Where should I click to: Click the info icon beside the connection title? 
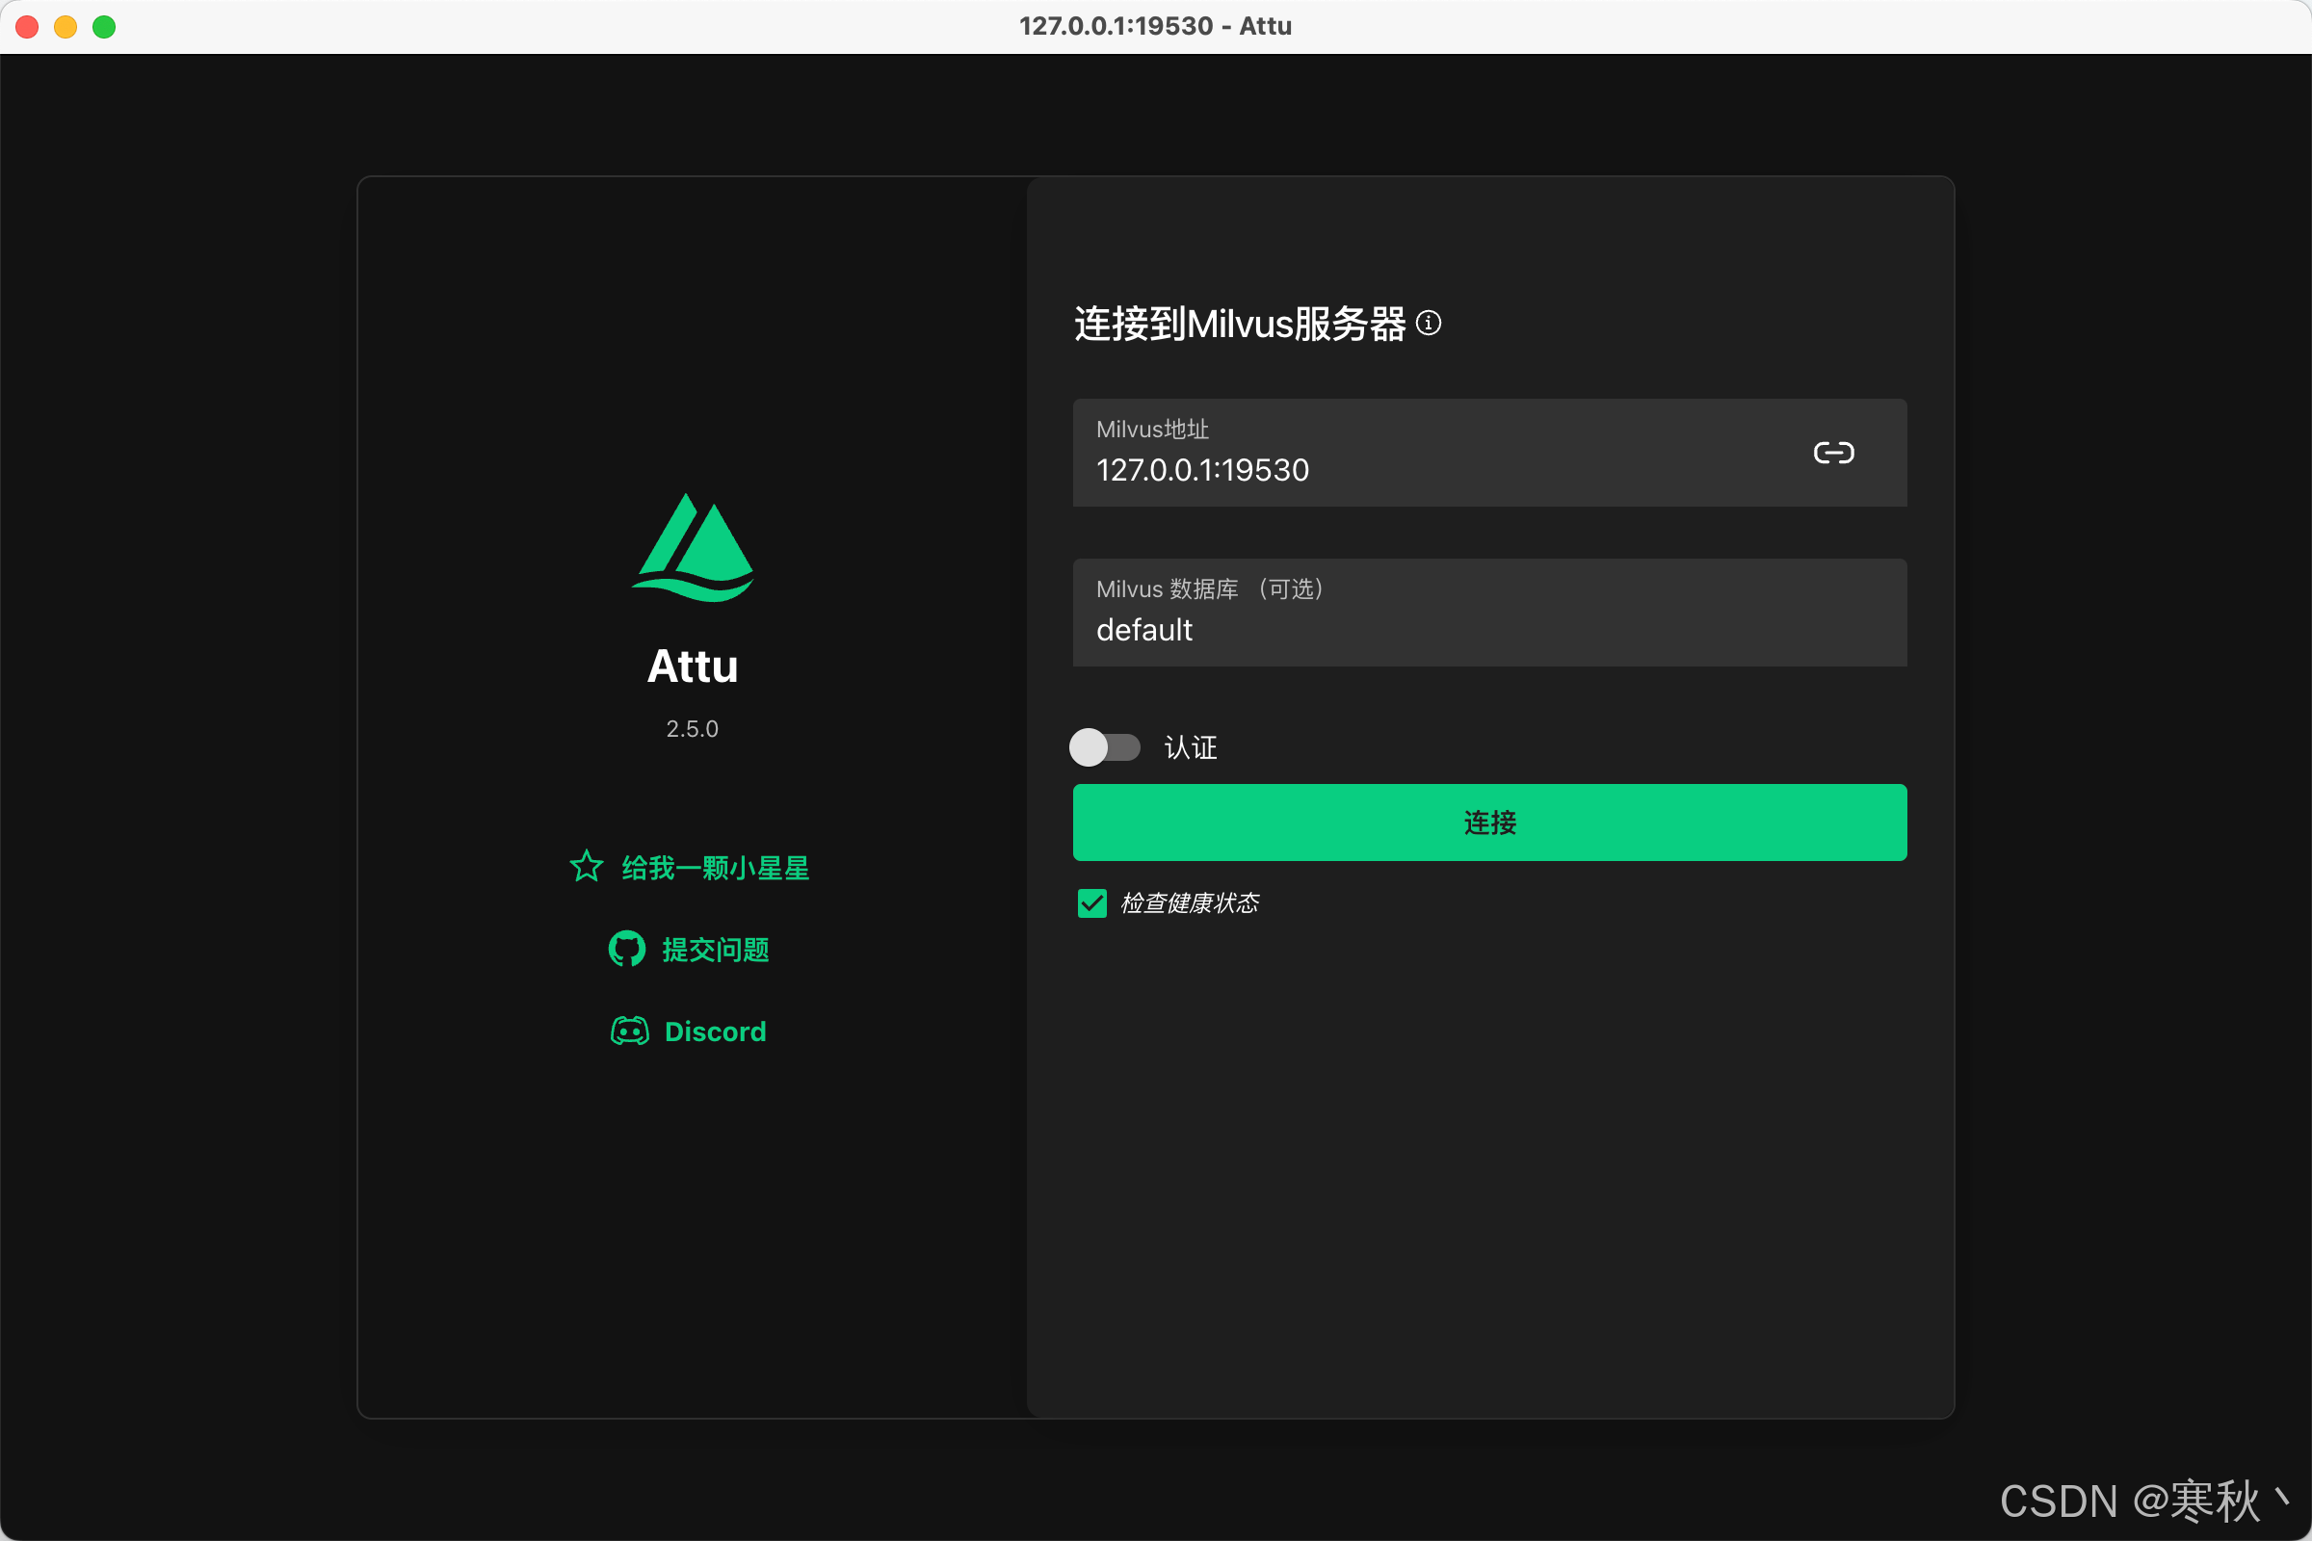tap(1429, 324)
